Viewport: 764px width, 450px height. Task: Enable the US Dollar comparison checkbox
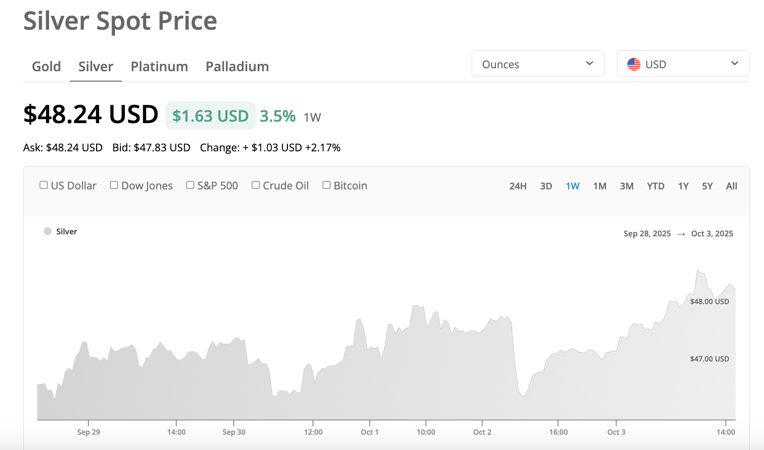pos(44,185)
